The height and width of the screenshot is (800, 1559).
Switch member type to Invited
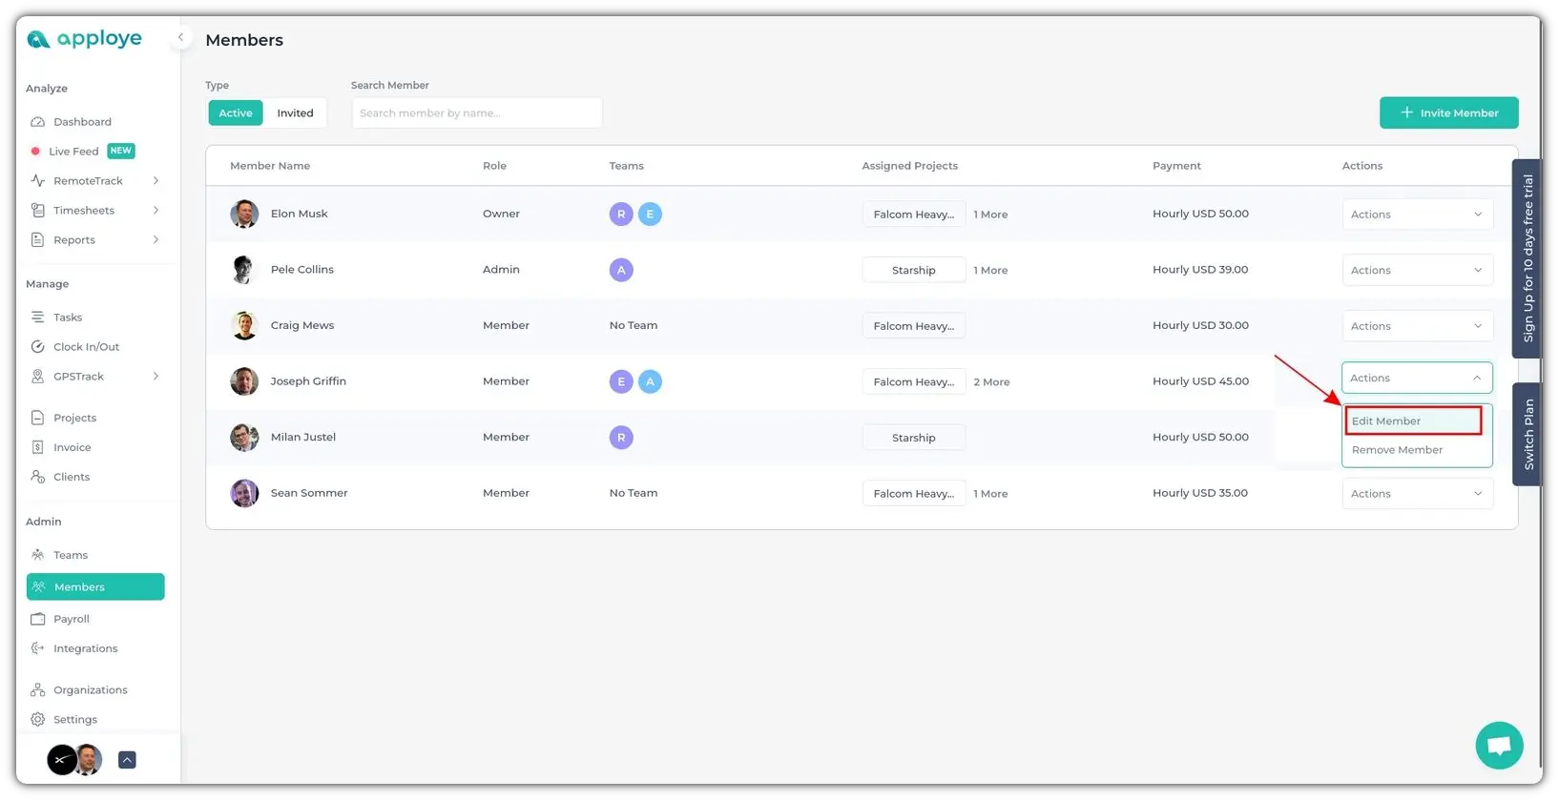(295, 113)
